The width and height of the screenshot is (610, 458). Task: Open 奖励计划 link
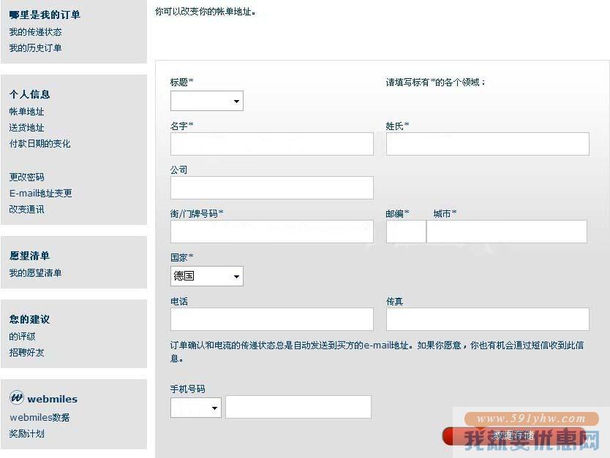tap(27, 433)
